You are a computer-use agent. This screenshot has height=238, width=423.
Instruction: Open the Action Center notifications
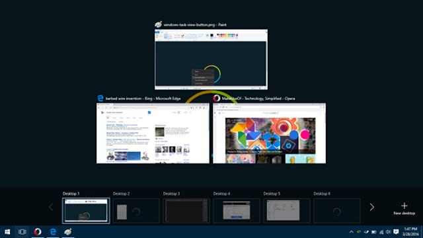[396, 232]
